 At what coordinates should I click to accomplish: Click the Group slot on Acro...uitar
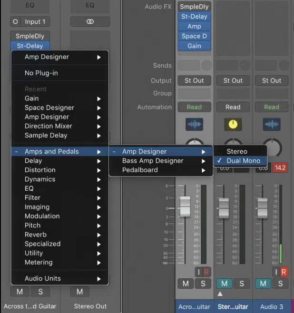(x=194, y=93)
